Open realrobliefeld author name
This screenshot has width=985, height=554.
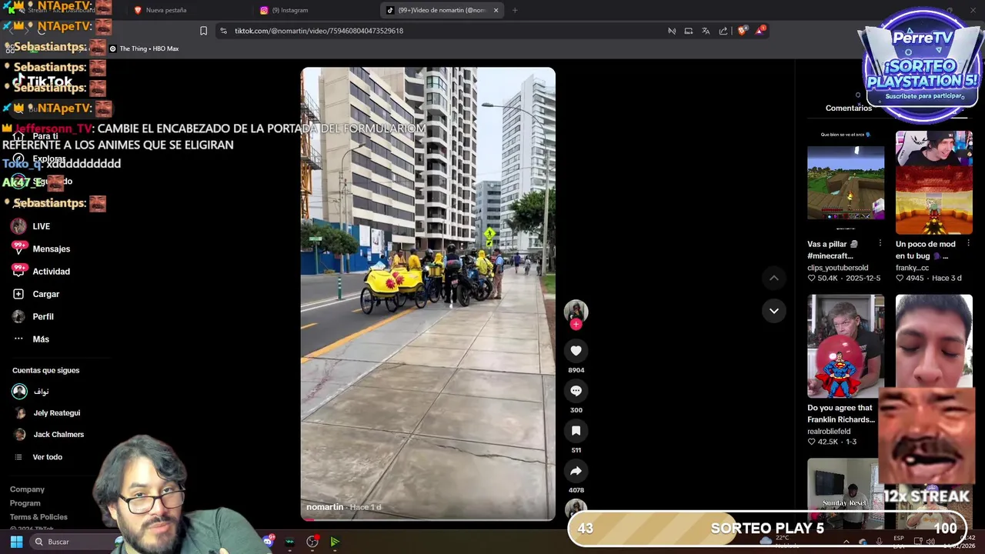[x=829, y=432]
